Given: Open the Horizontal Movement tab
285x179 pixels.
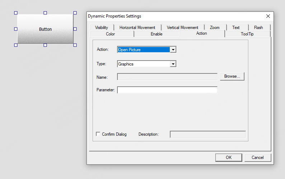Looking at the screenshot, I should pos(137,27).
